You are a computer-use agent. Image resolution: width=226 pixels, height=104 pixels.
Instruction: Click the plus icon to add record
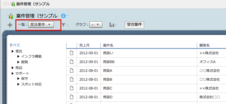tap(10, 25)
